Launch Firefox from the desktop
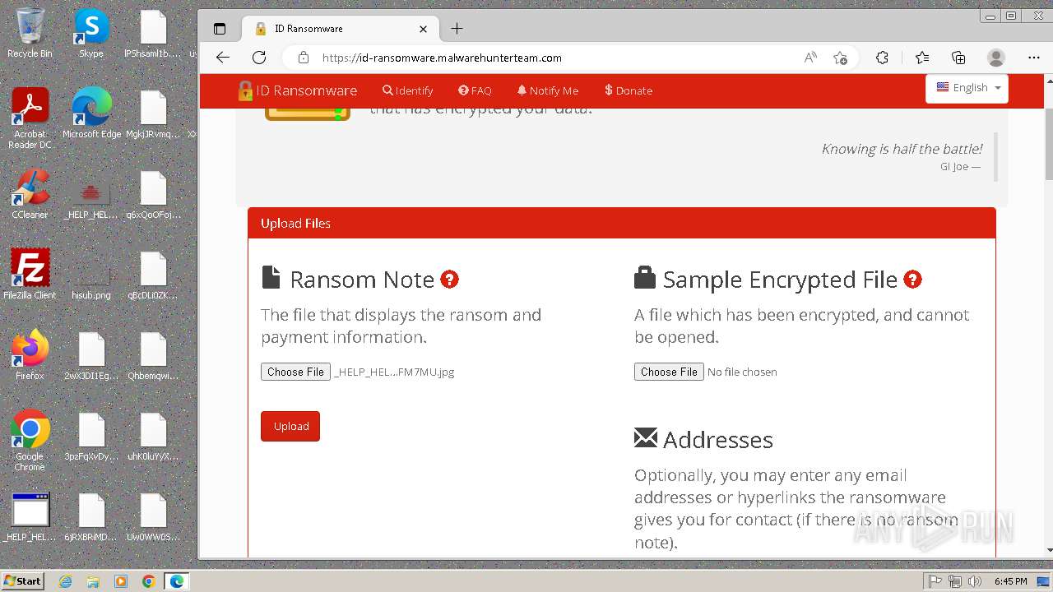The height and width of the screenshot is (592, 1053). pyautogui.click(x=30, y=355)
